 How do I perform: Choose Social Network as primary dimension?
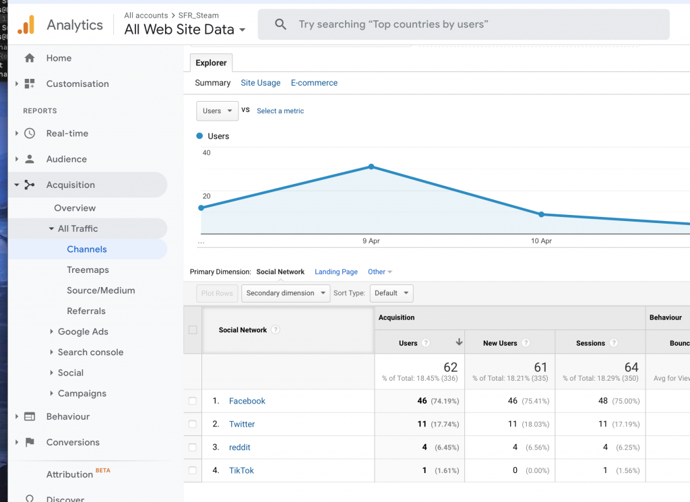pos(280,272)
